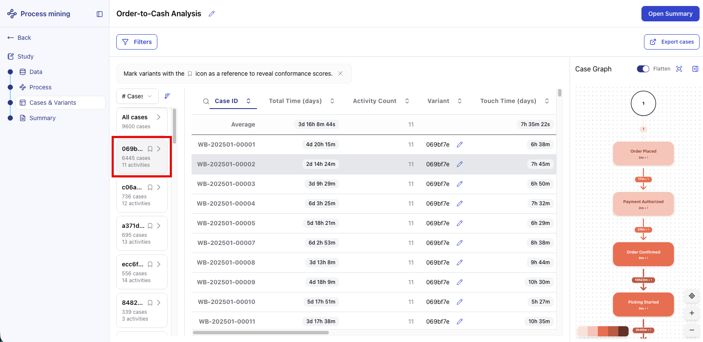
Task: Open the # Cases dropdown
Action: (137, 96)
